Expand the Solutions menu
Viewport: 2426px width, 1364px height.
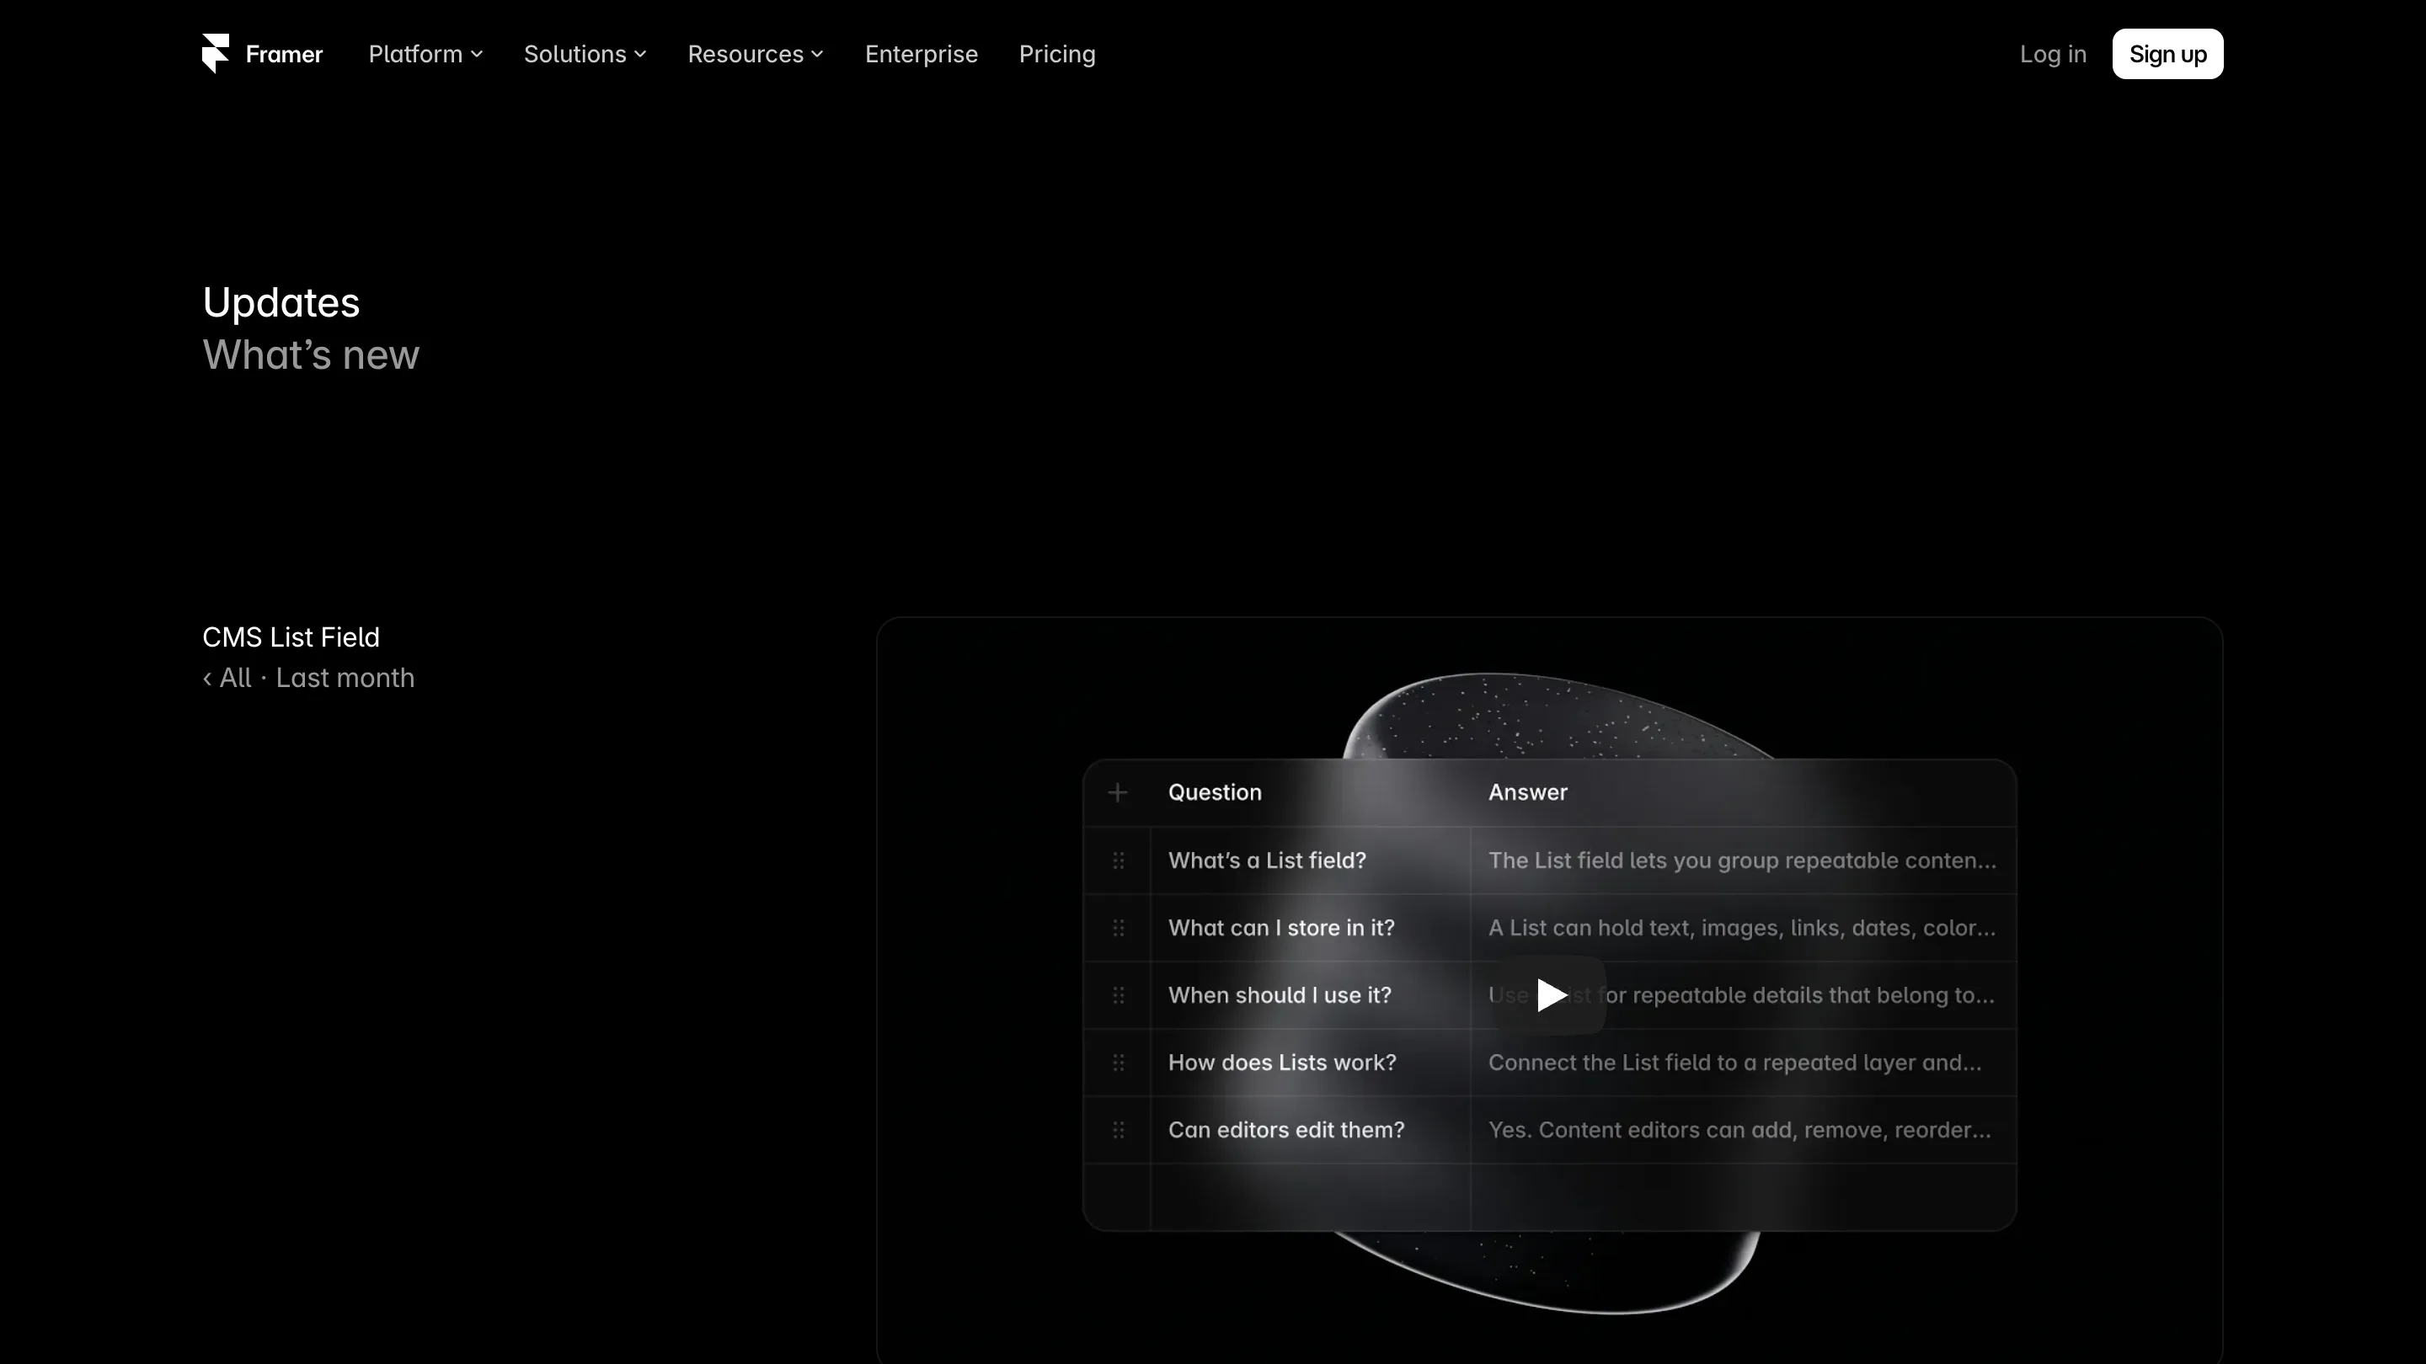click(585, 54)
